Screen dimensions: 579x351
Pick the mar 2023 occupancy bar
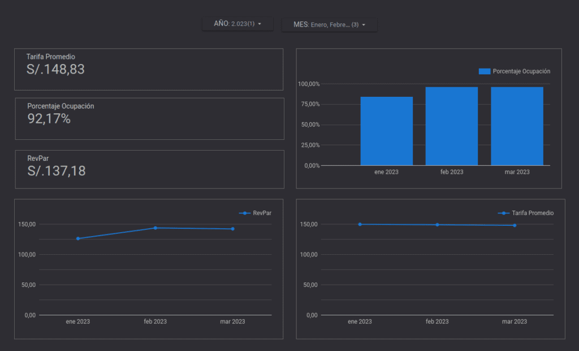517,126
